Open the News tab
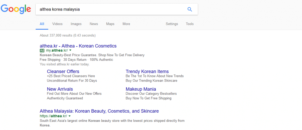 coord(94,24)
